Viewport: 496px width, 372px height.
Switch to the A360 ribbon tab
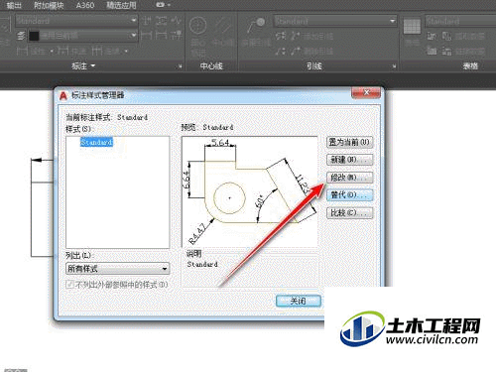85,5
